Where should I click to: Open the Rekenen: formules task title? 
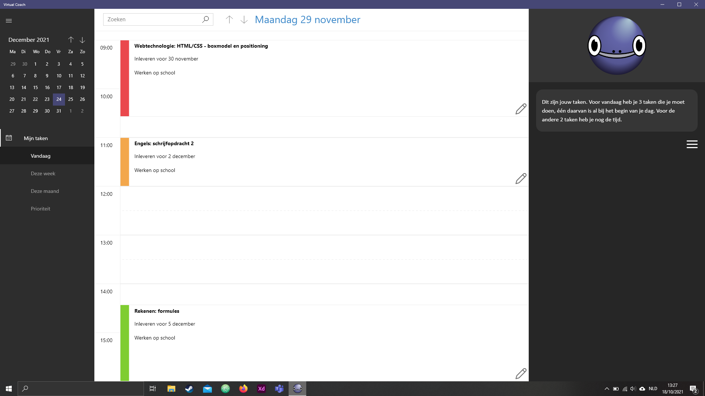pyautogui.click(x=157, y=311)
